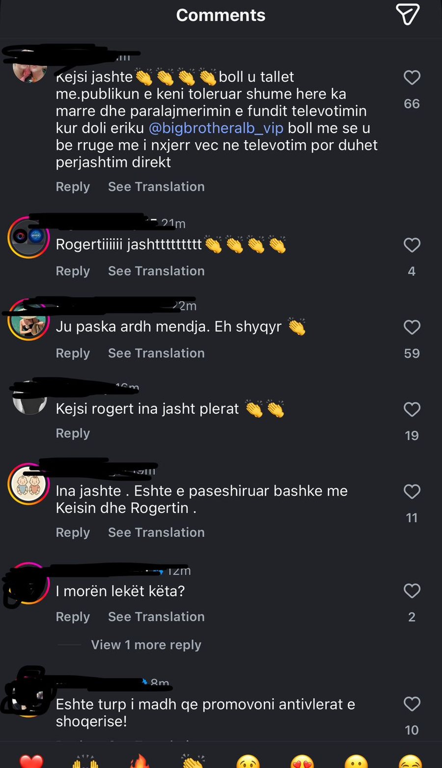This screenshot has width=442, height=768.
Task: Insert the heart-eyes emoji reaction
Action: pyautogui.click(x=302, y=762)
